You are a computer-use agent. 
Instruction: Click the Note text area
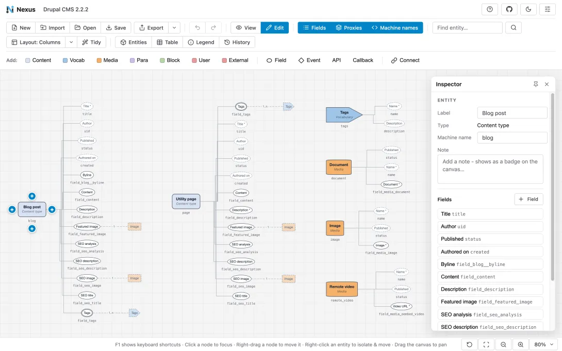[490, 169]
